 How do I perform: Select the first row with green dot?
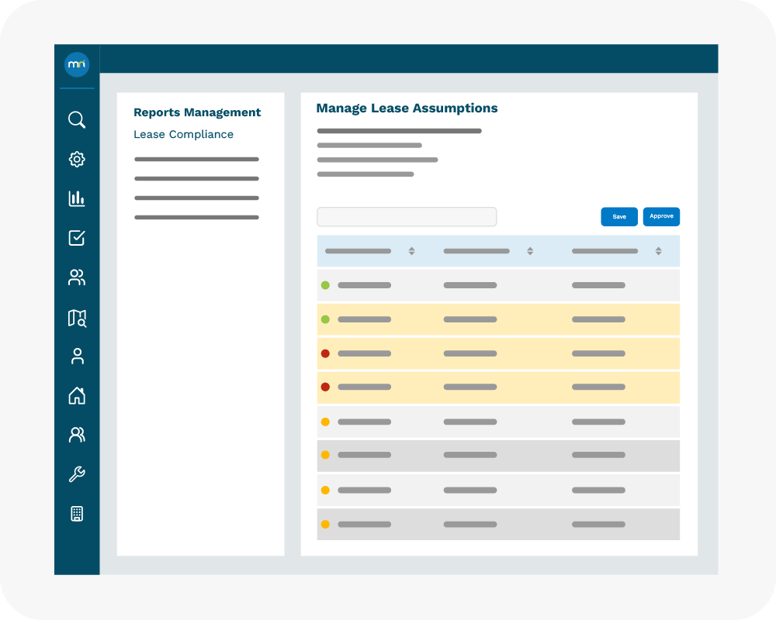click(x=498, y=285)
